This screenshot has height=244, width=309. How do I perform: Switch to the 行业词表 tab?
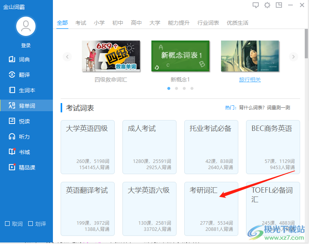208,23
